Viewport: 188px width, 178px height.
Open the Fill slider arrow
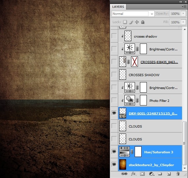coord(183,22)
